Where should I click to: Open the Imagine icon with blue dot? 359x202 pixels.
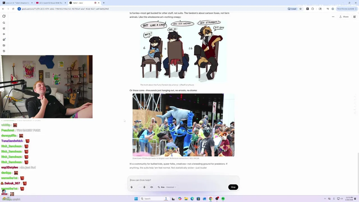[x=4, y=40]
